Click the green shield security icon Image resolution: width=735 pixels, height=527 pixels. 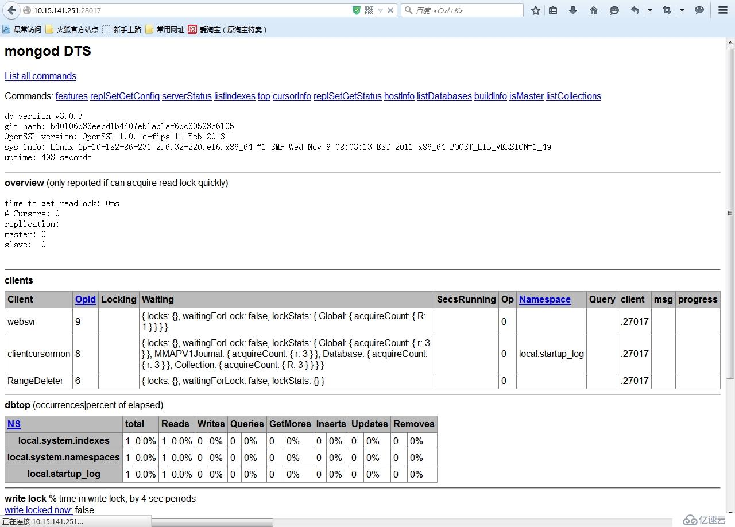(357, 10)
